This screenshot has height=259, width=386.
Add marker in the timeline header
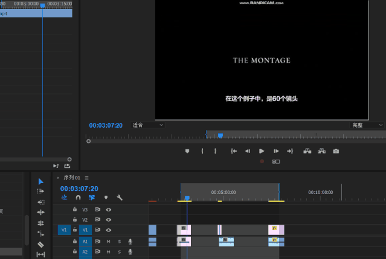point(106,198)
